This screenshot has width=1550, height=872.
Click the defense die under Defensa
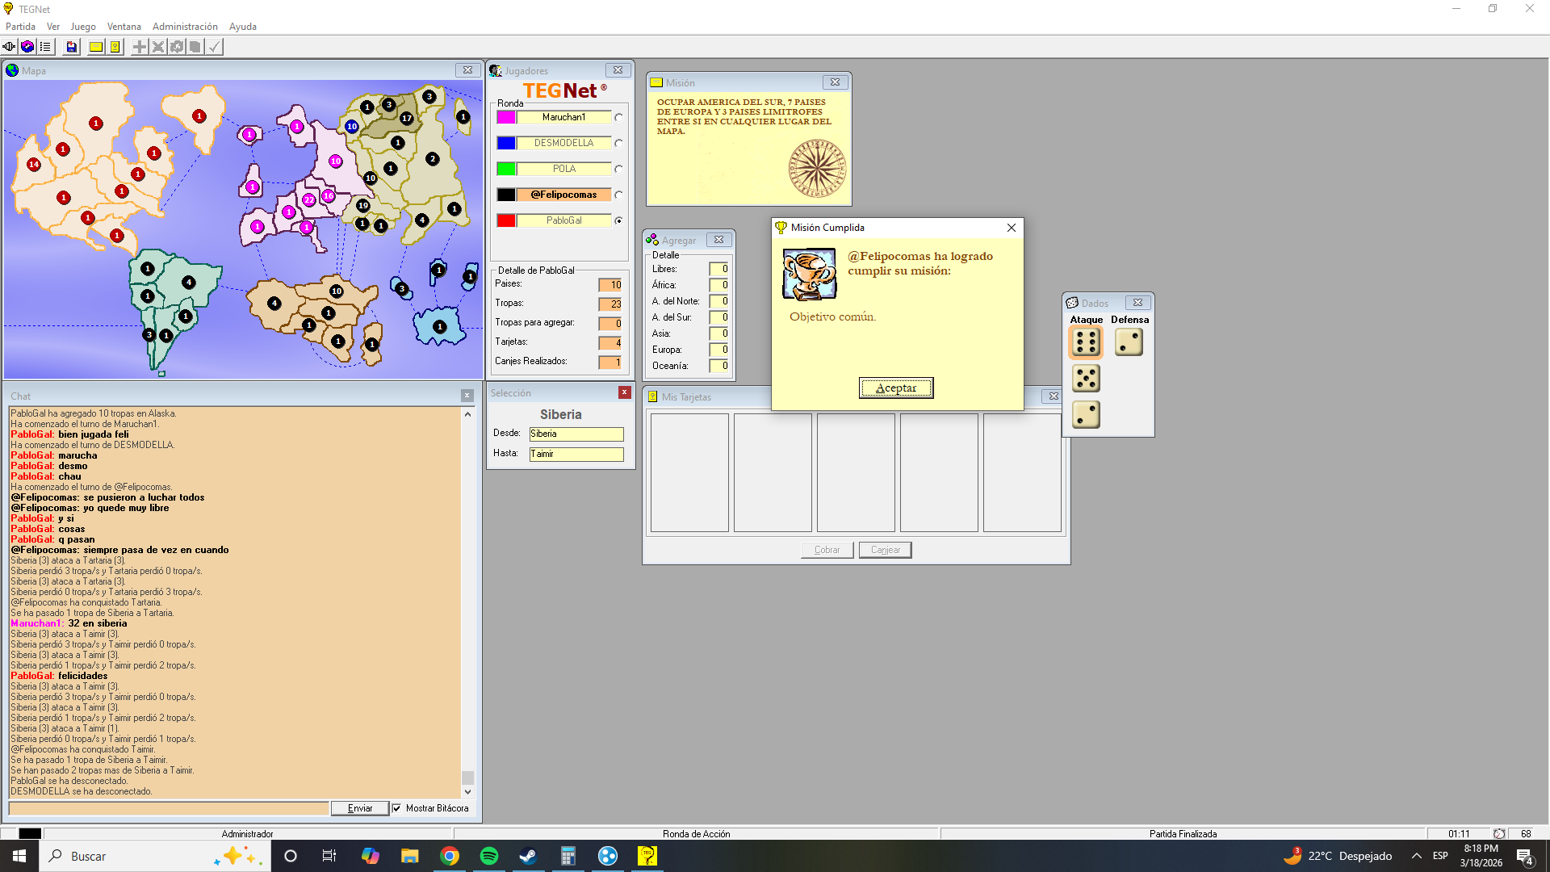pyautogui.click(x=1129, y=342)
